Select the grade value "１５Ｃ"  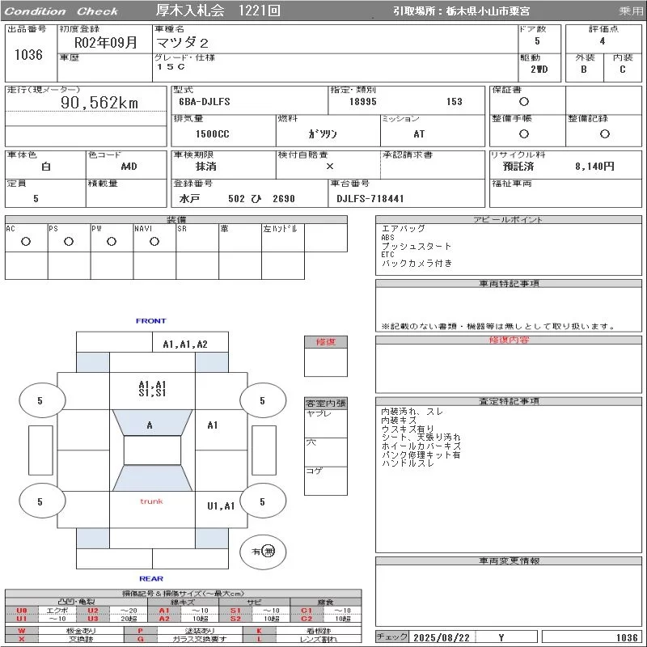click(x=171, y=67)
